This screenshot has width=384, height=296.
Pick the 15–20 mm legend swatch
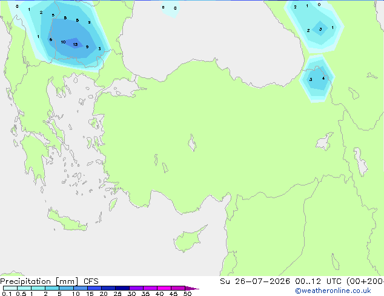pyautogui.click(x=94, y=288)
